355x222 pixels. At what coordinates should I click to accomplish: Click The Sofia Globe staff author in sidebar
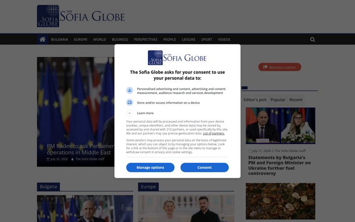point(290,151)
